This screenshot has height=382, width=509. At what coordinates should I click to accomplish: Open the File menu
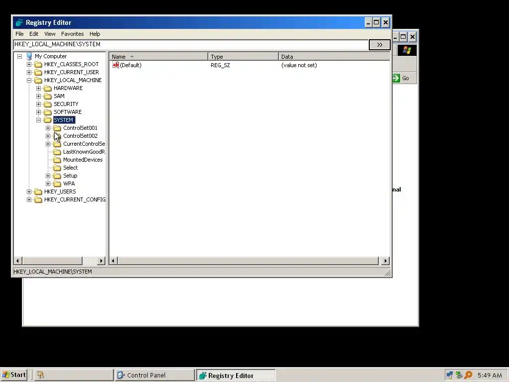pos(19,34)
